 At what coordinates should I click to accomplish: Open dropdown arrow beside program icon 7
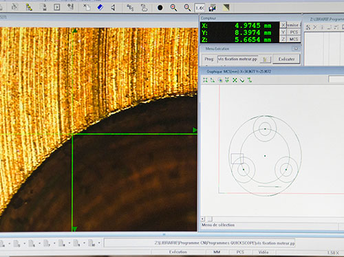coord(54,243)
